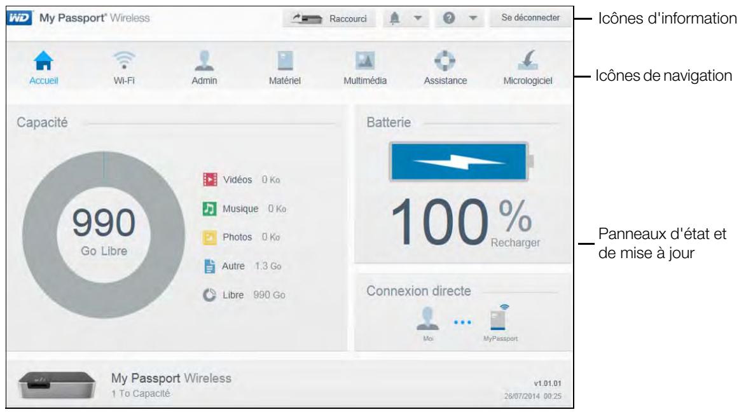
Task: Click the capacity donut chart
Action: pos(104,234)
